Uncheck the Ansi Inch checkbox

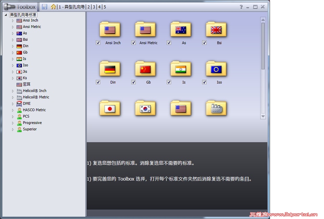coord(98,43)
